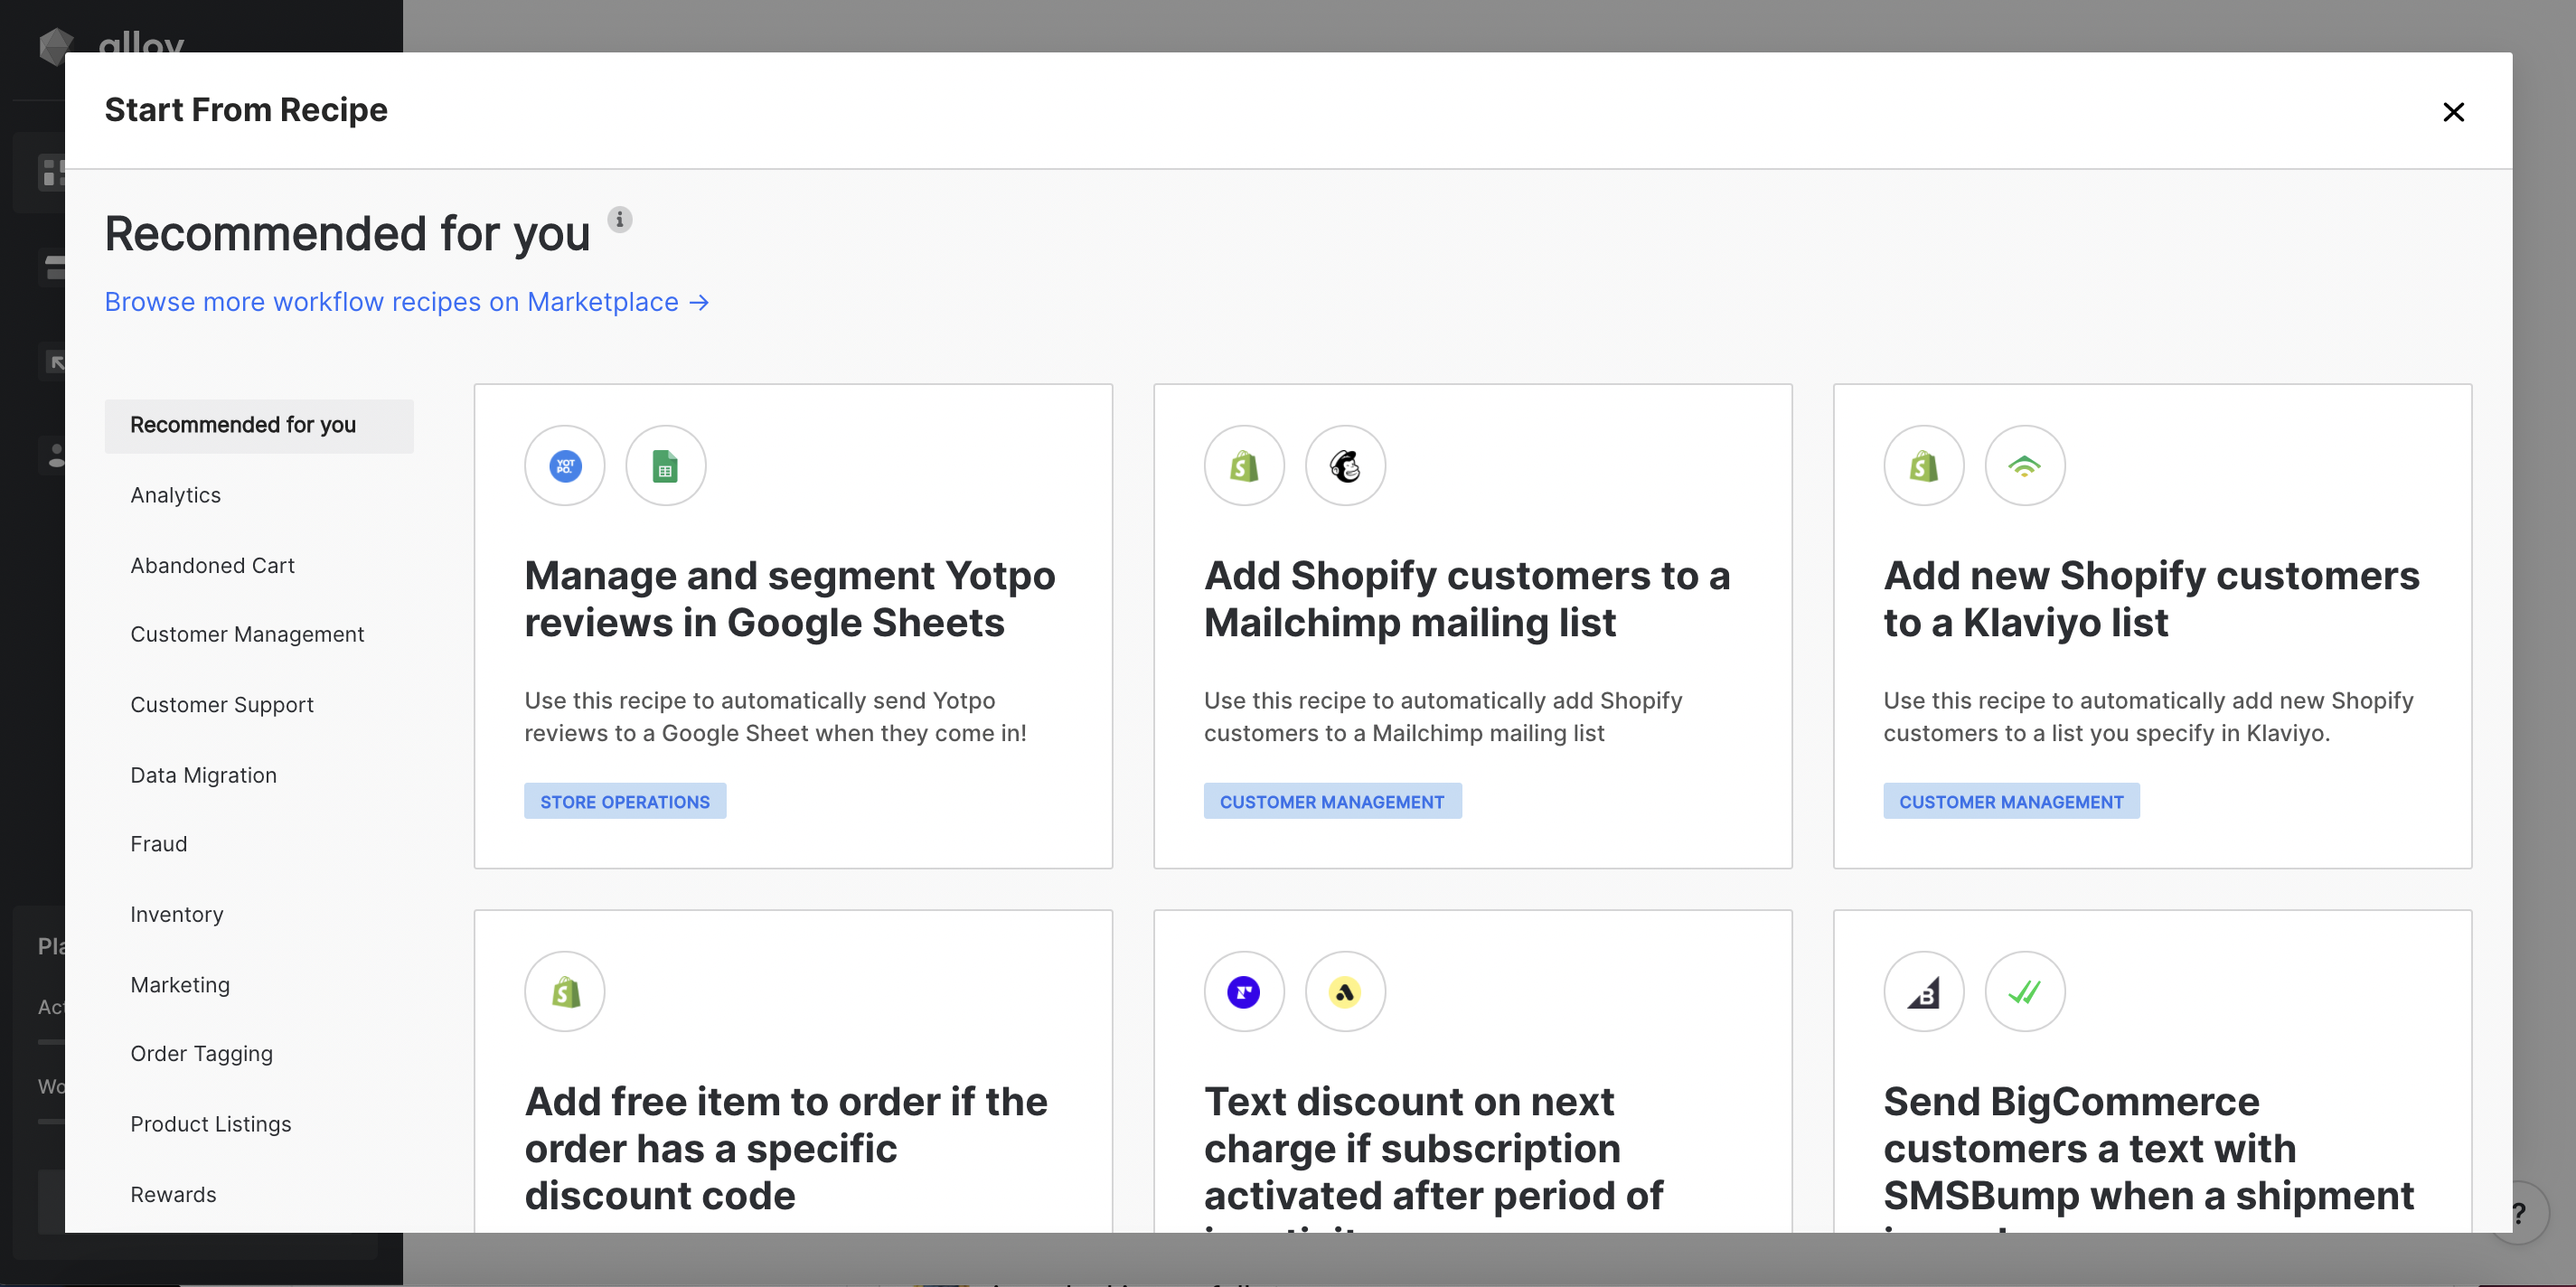Click the BigCommerce icon
2576x1287 pixels.
(1923, 992)
